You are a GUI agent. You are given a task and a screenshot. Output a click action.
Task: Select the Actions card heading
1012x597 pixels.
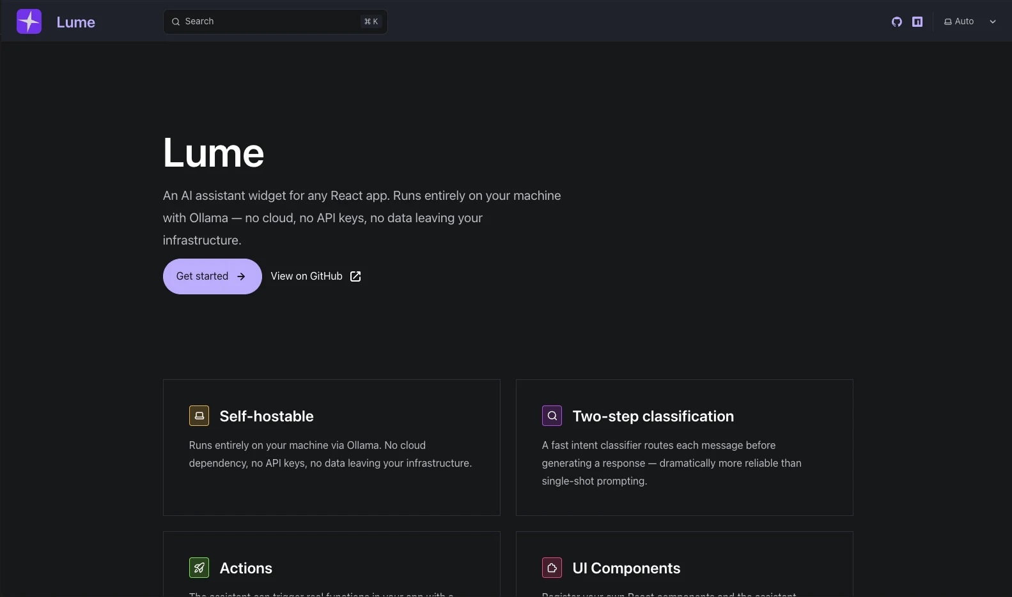coord(246,568)
